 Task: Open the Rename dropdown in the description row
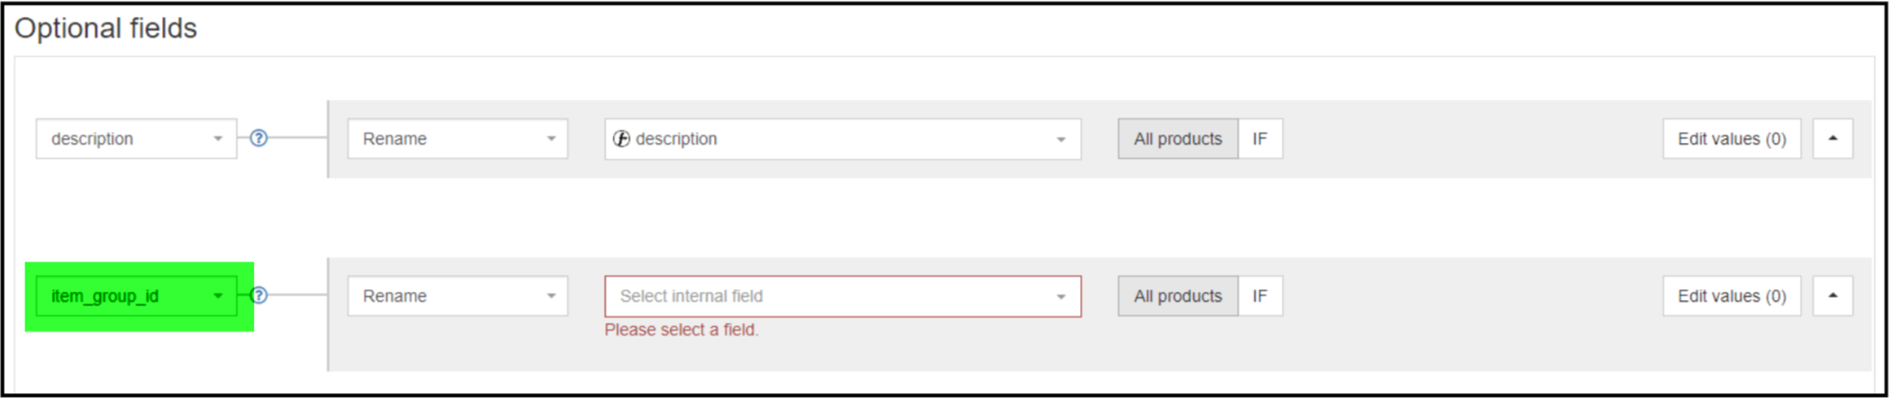click(457, 138)
